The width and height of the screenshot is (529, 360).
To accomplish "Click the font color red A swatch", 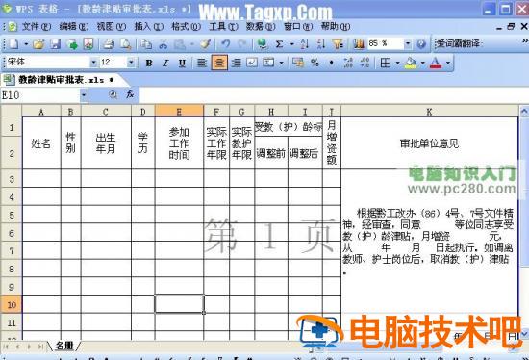I will 436,63.
